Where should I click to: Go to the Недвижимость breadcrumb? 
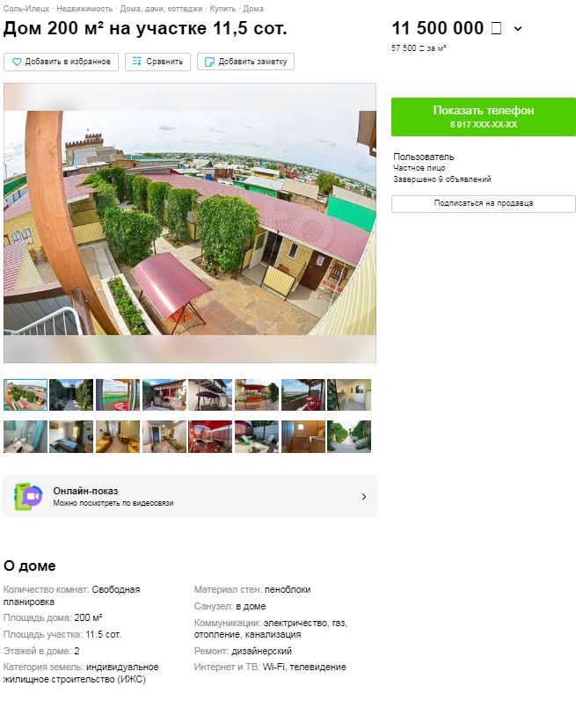click(x=84, y=9)
